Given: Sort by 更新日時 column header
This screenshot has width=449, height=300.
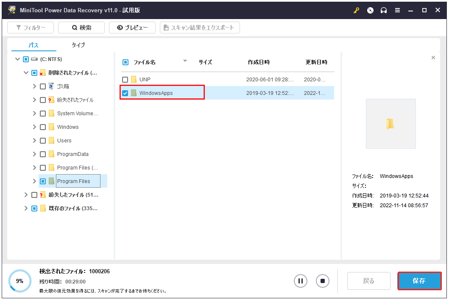Looking at the screenshot, I should click(316, 62).
